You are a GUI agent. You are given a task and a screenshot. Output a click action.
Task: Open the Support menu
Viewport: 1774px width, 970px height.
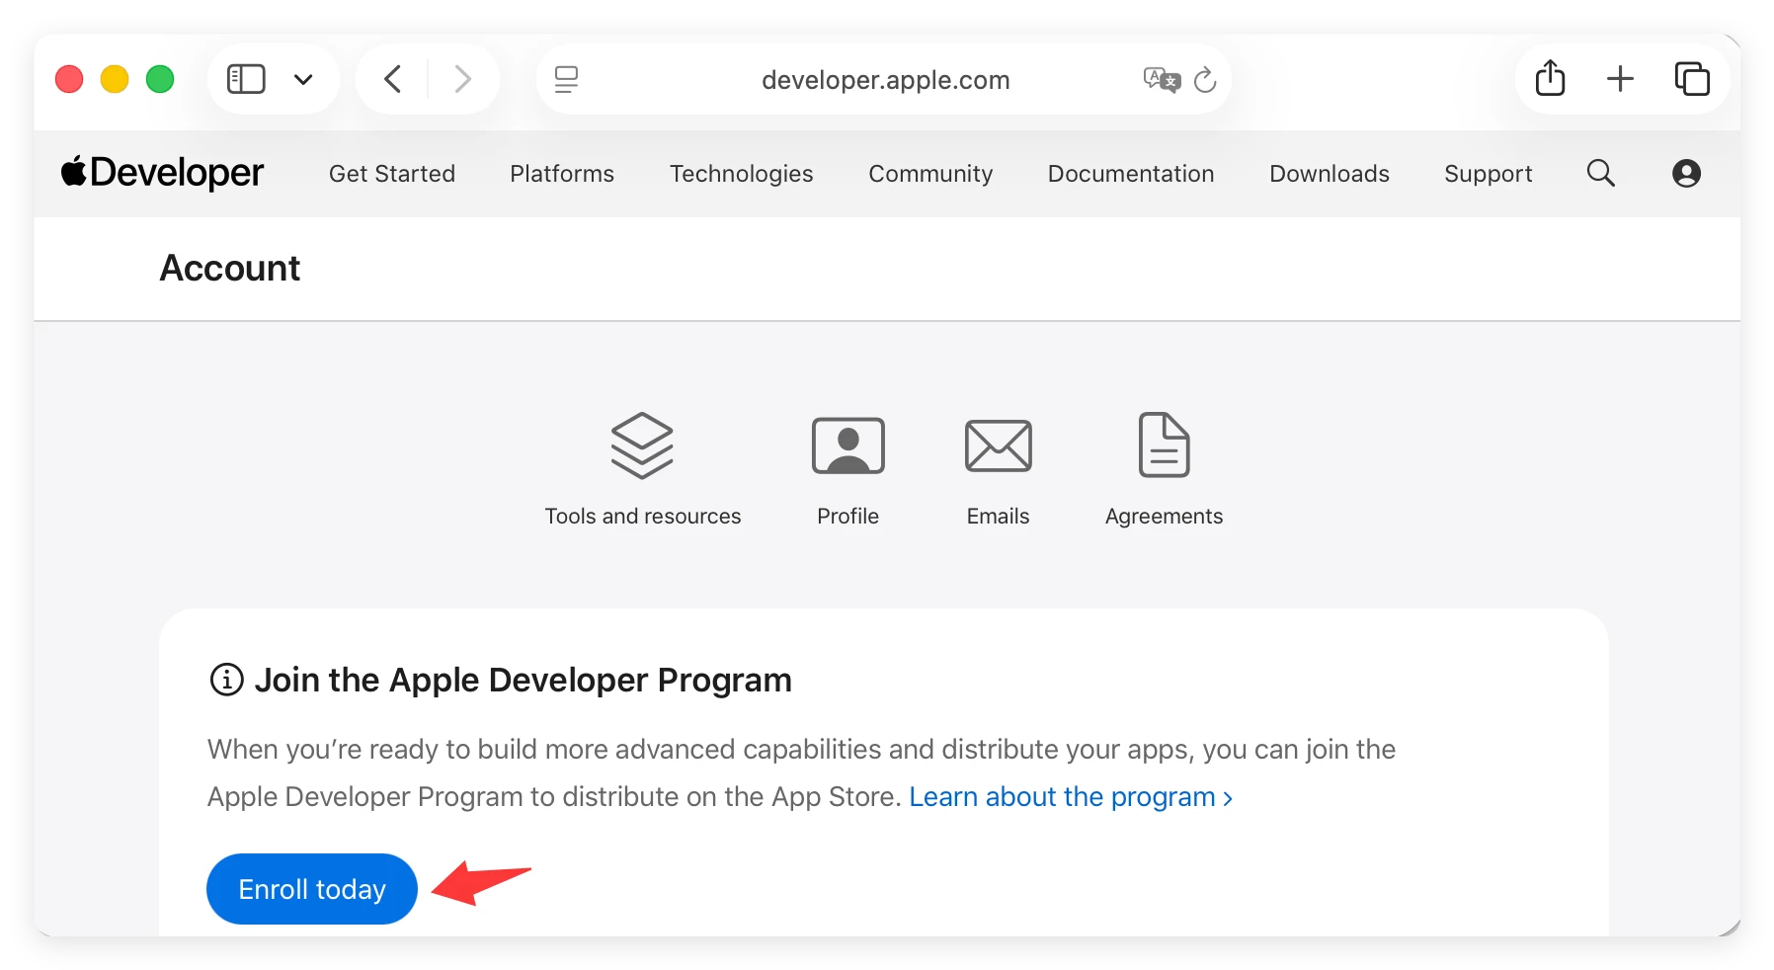[1489, 174]
